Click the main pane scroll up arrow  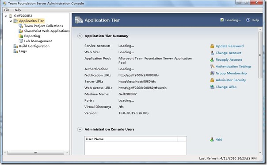click(260, 30)
